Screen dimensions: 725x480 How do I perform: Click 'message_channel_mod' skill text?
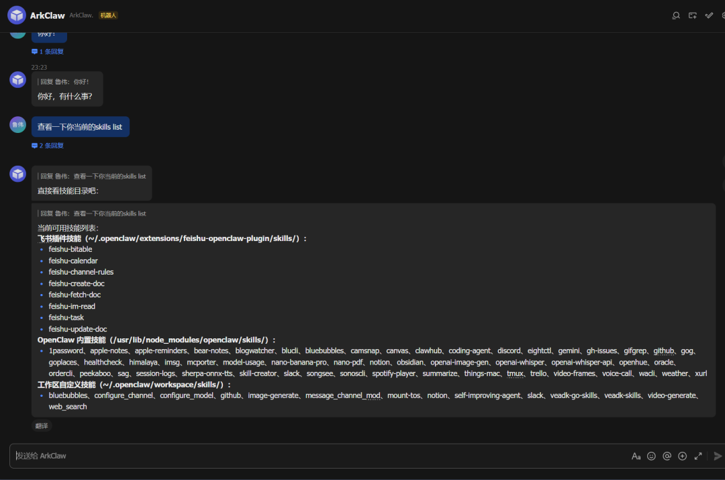(x=342, y=396)
